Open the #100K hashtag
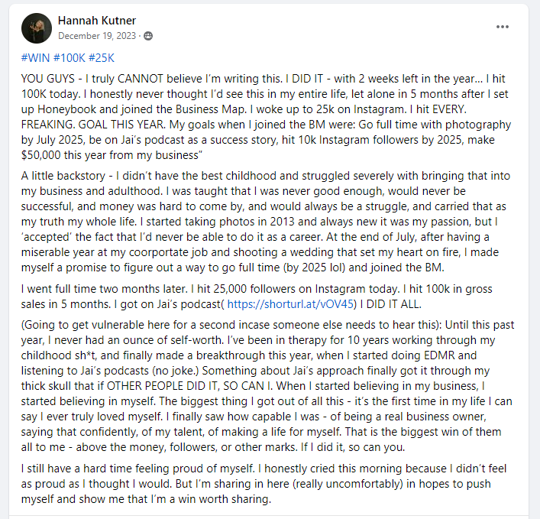 pos(69,58)
